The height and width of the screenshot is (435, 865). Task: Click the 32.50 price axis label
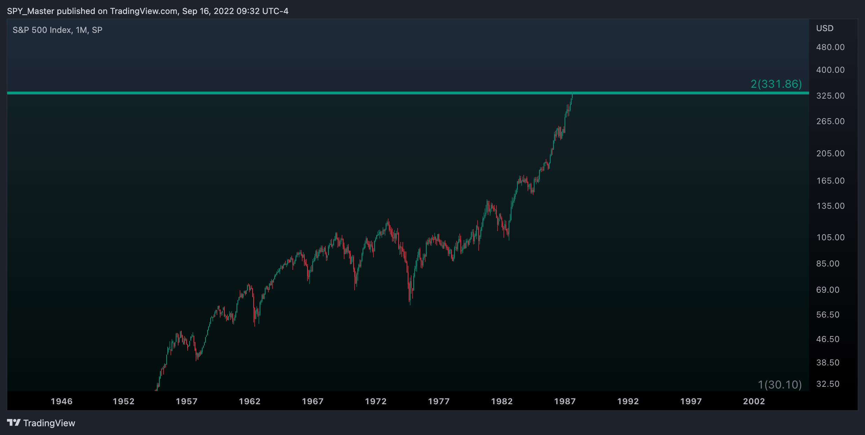click(828, 384)
